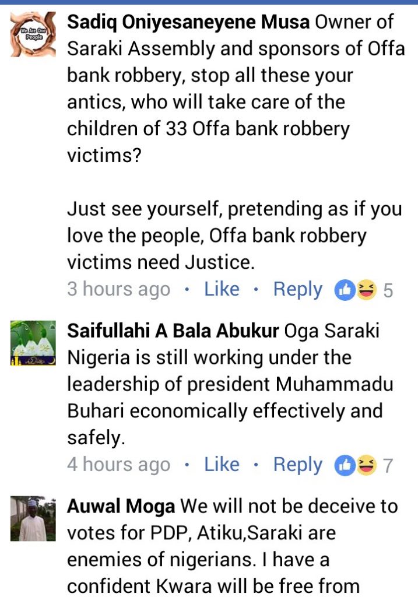Click the blue thumbs-up reaction icon on Saifullahi's comment
The width and height of the screenshot is (418, 597).
[345, 465]
